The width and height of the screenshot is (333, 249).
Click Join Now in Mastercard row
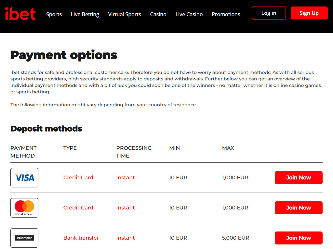pyautogui.click(x=299, y=208)
